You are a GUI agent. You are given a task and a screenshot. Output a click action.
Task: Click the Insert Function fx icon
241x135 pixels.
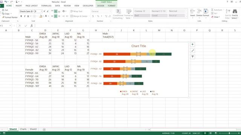coord(32,26)
